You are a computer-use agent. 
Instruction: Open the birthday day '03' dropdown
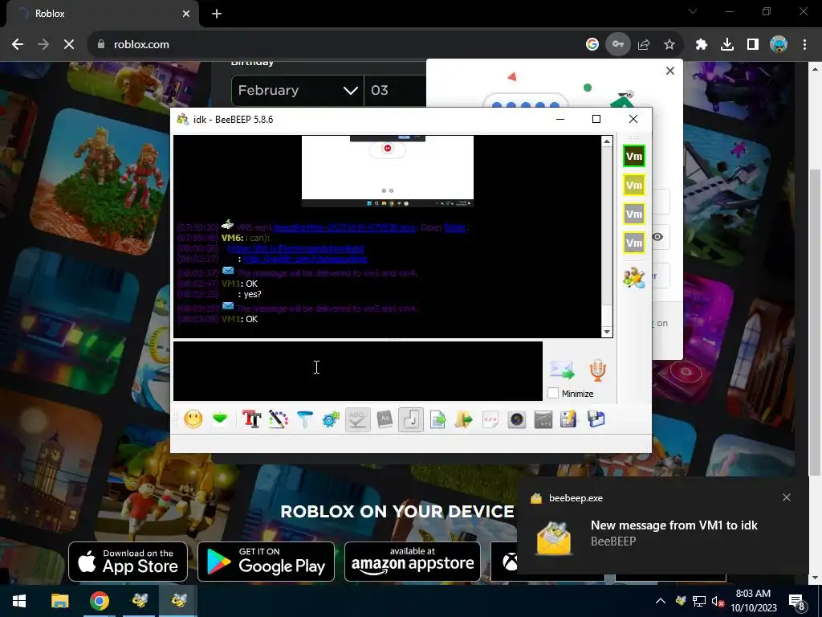pos(396,90)
